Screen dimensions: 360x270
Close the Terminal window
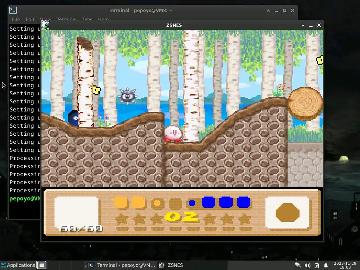tap(292, 11)
